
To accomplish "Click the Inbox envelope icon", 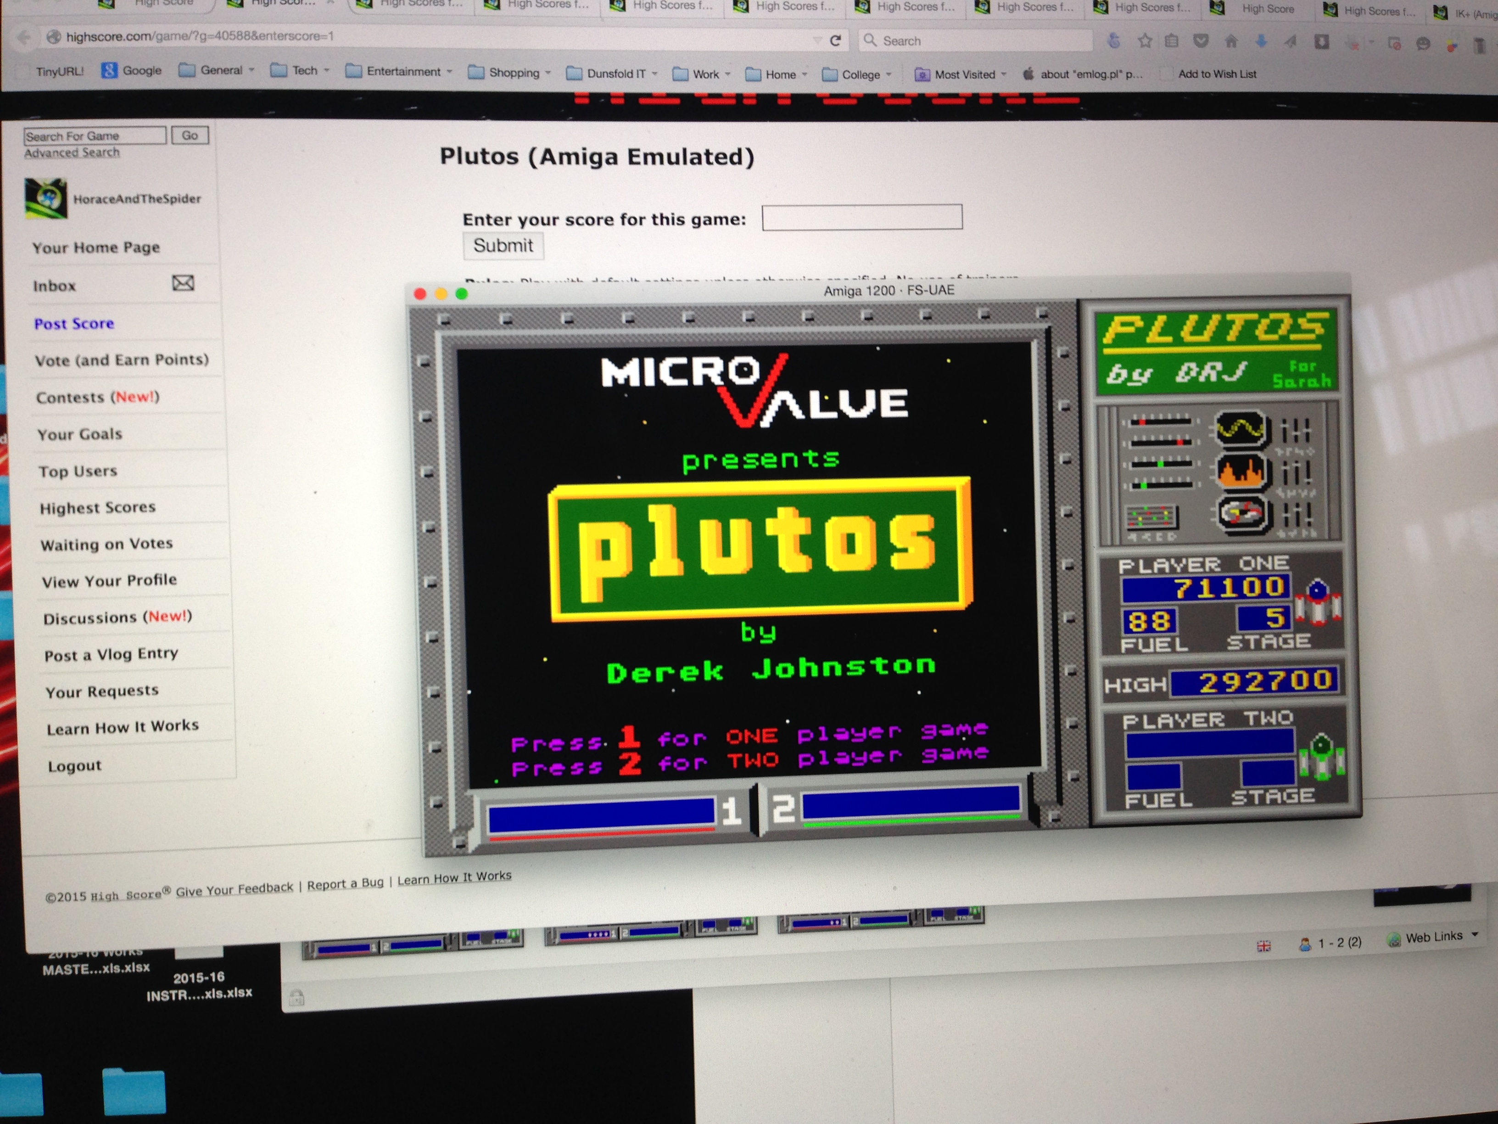I will [x=183, y=283].
